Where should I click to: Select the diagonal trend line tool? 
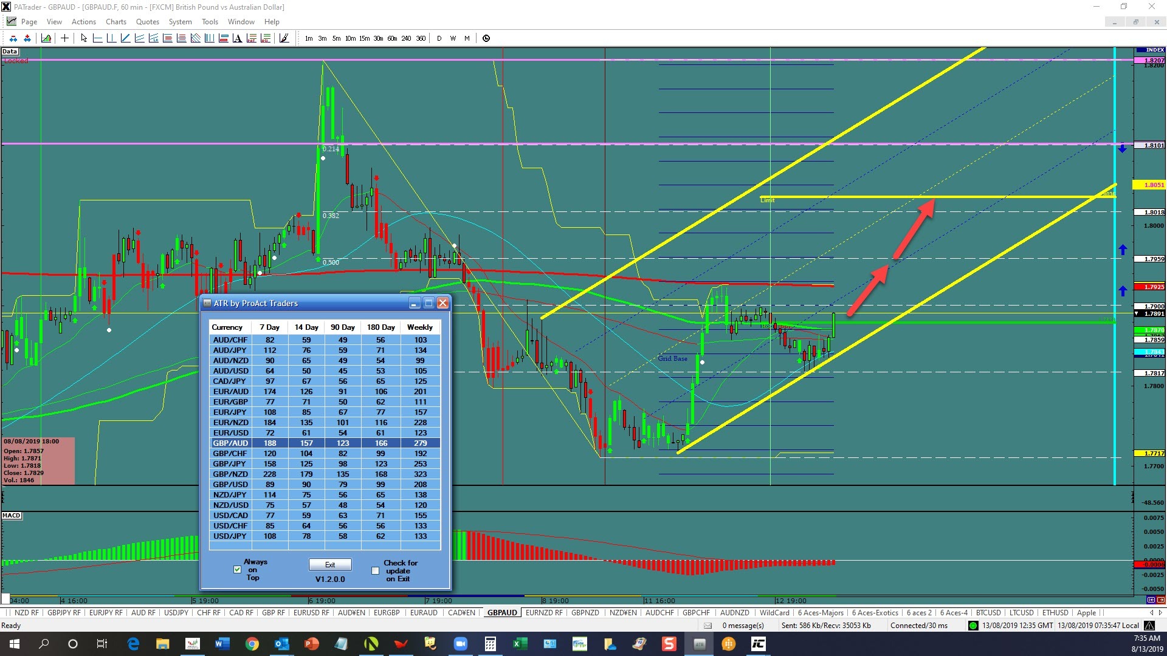(125, 38)
